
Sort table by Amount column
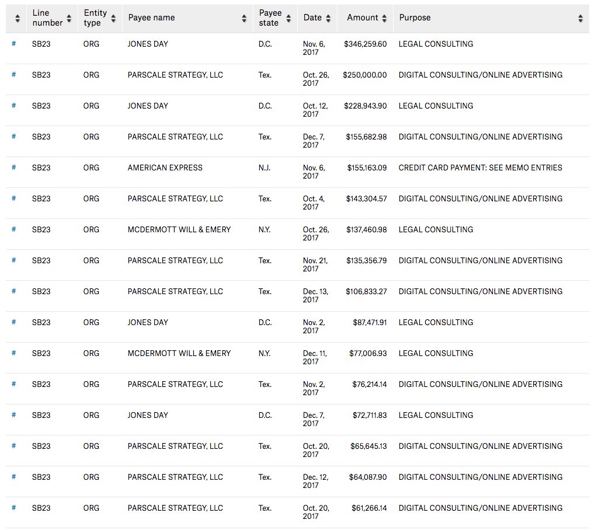[x=384, y=18]
